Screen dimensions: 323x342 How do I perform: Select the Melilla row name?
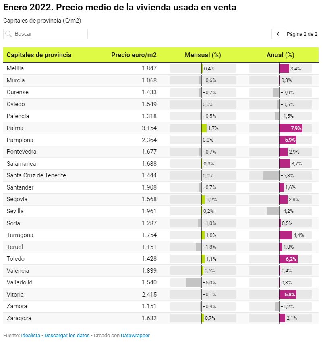coord(15,69)
